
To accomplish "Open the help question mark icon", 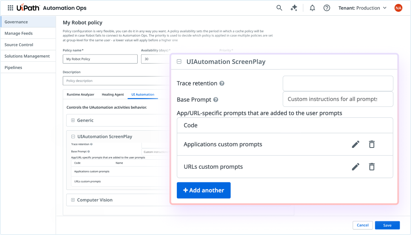I will coord(327,8).
